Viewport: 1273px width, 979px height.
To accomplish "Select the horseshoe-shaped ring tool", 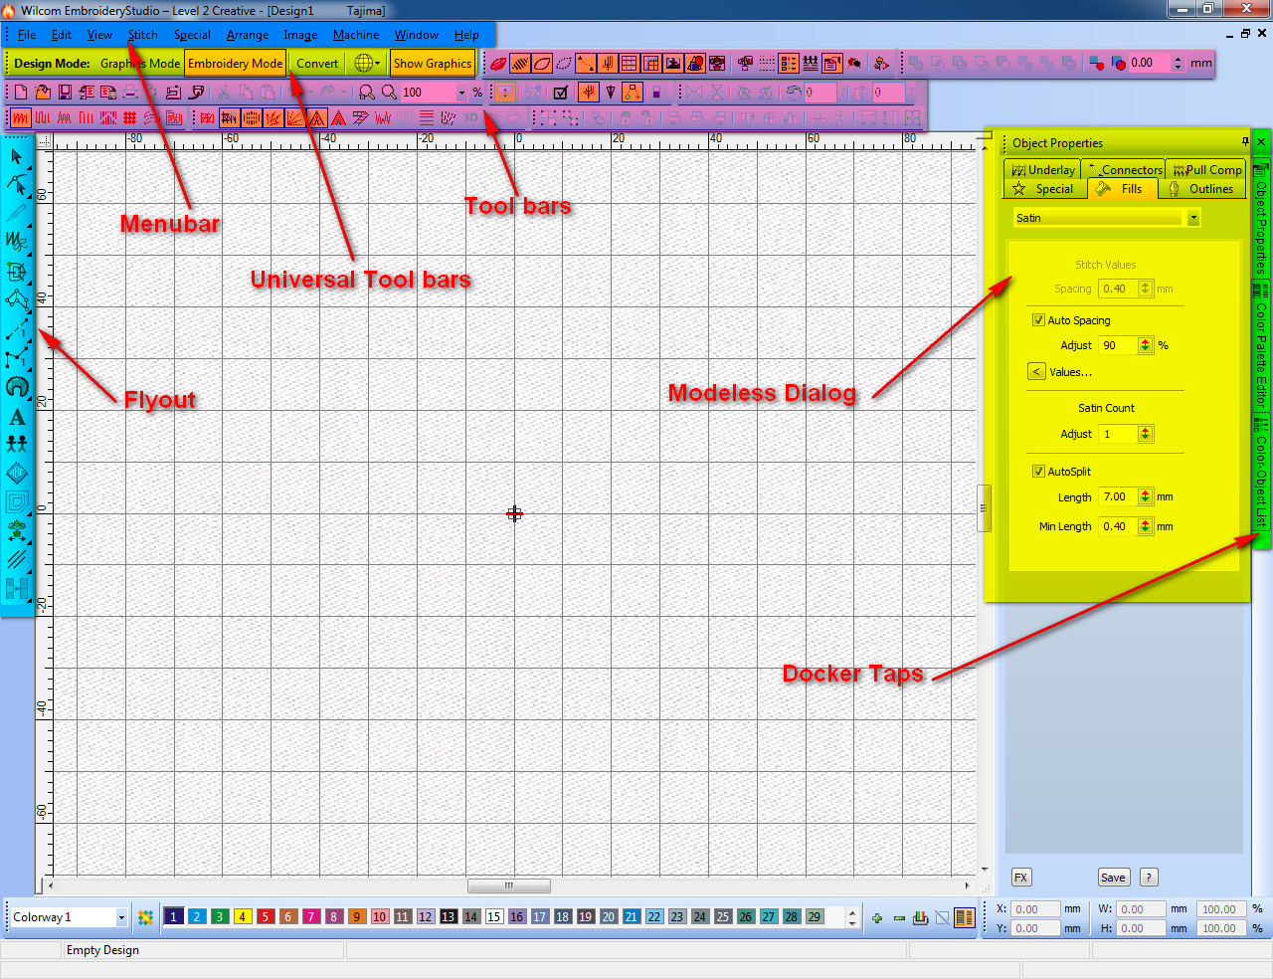I will 17,387.
